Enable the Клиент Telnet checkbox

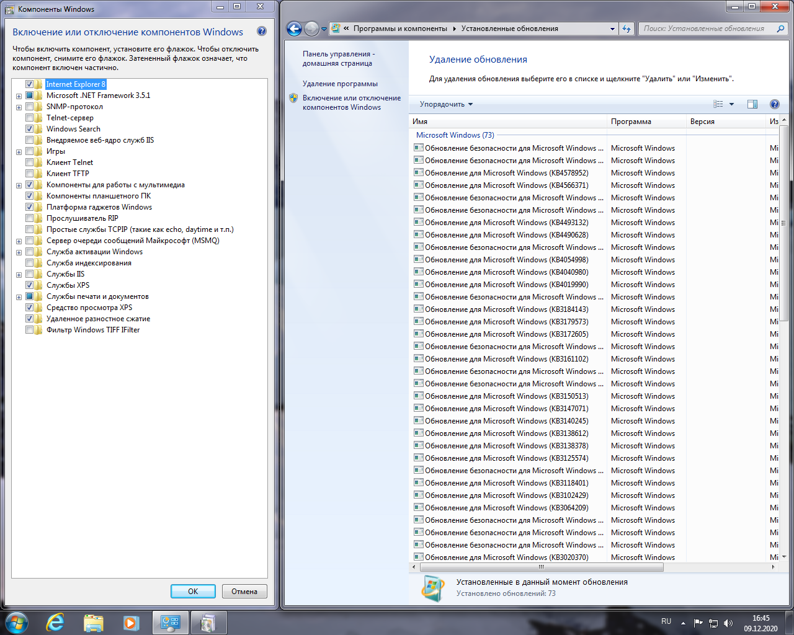pyautogui.click(x=29, y=162)
